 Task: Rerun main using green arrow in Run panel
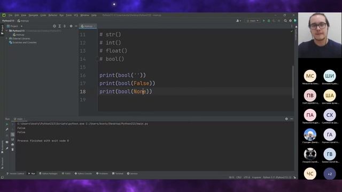[x=7, y=124]
